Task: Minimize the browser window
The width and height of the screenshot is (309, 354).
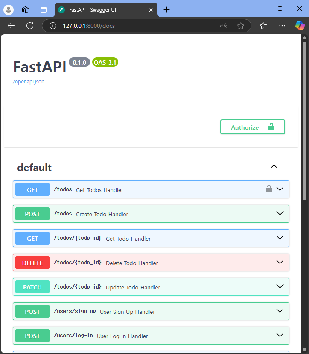Action: point(260,9)
